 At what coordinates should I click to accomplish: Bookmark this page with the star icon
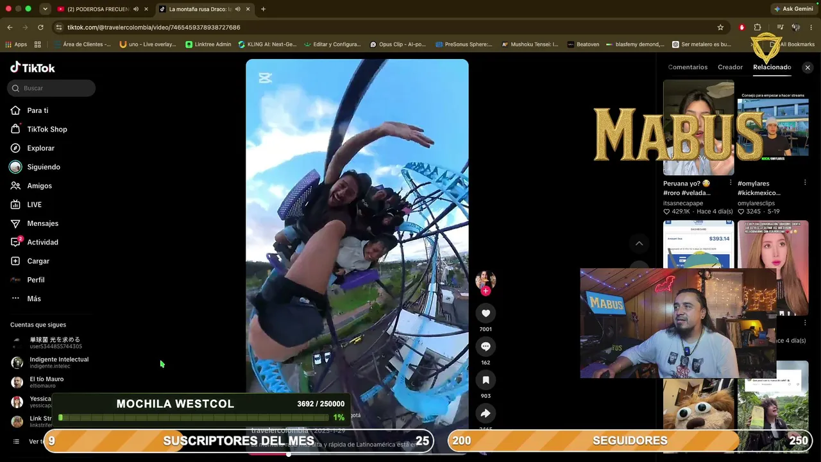pos(720,28)
